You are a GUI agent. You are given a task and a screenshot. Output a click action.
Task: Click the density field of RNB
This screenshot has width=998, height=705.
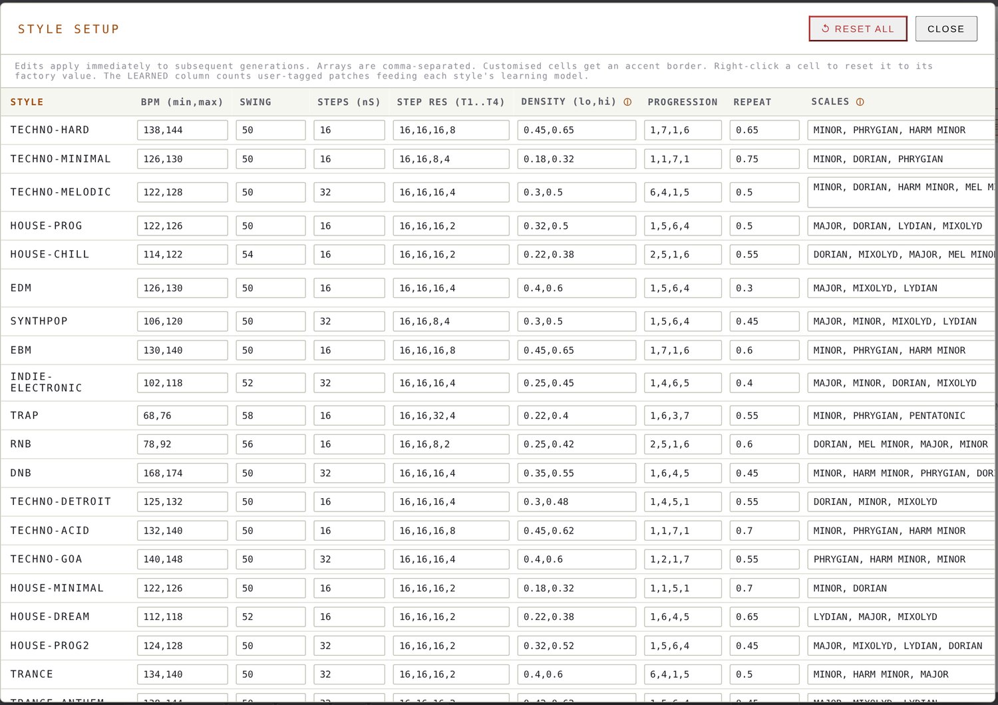click(x=576, y=444)
